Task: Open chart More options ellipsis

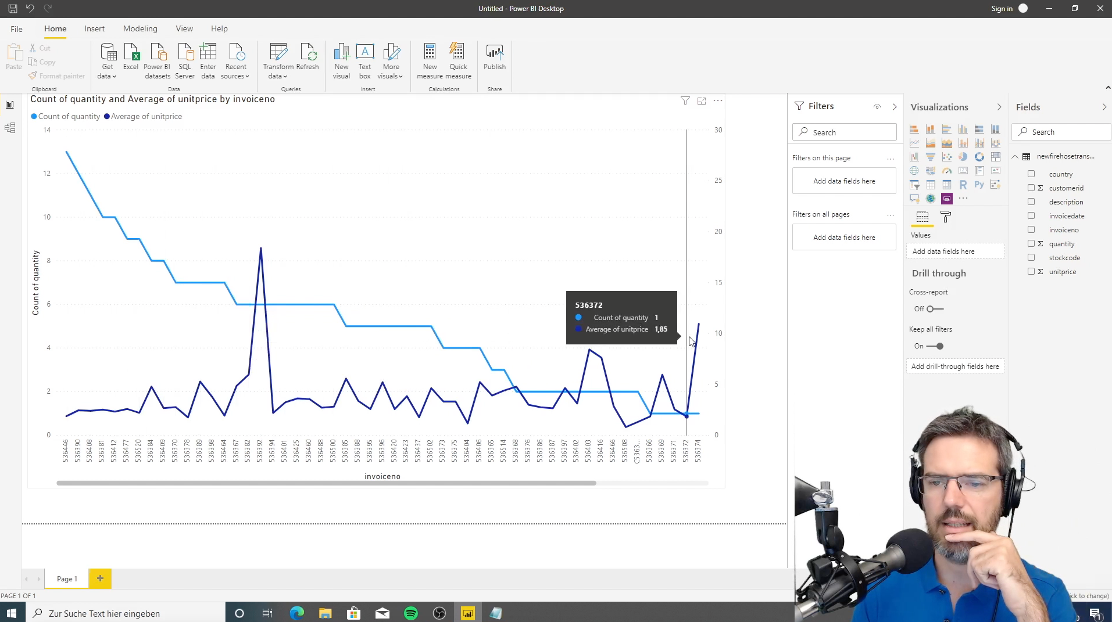Action: [718, 101]
